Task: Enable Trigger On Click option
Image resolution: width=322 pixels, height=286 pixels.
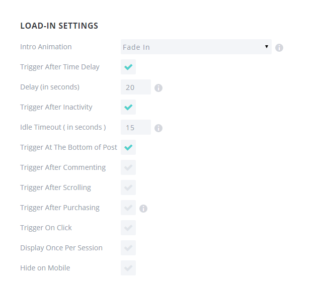Action: [128, 228]
